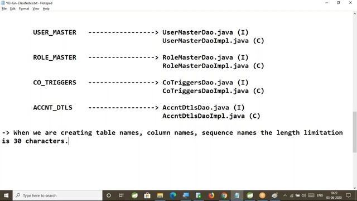This screenshot has height=201, width=357.
Task: Open the Edit menu
Action: [13, 9]
